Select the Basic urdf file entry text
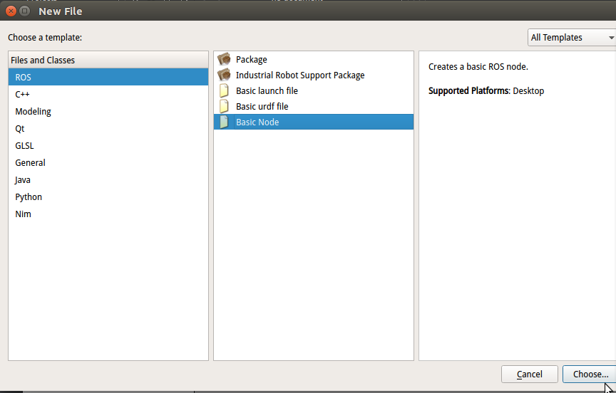The width and height of the screenshot is (616, 393). click(x=262, y=106)
